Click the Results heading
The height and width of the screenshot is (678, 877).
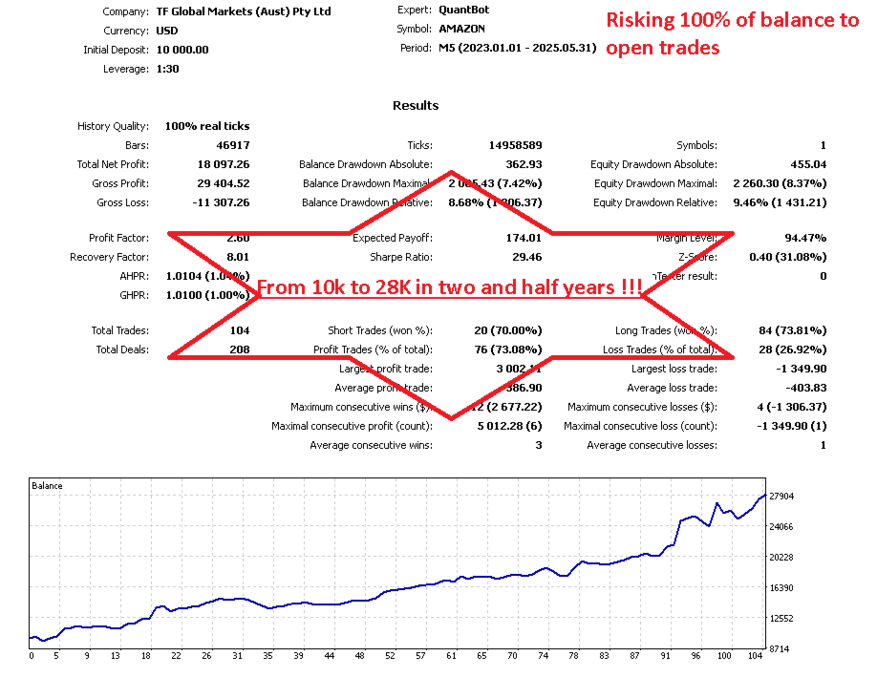tap(415, 105)
